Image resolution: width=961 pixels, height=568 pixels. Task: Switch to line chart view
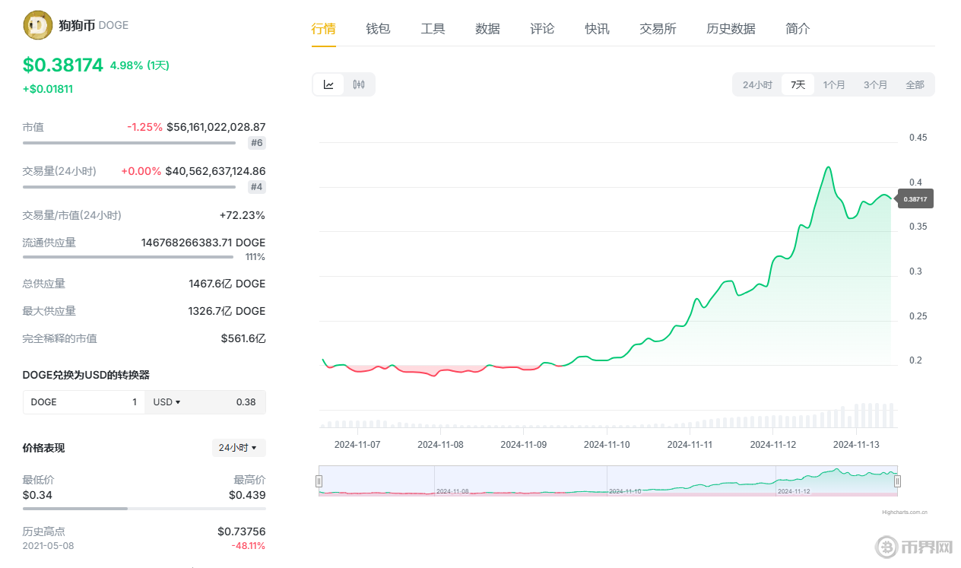pos(328,84)
